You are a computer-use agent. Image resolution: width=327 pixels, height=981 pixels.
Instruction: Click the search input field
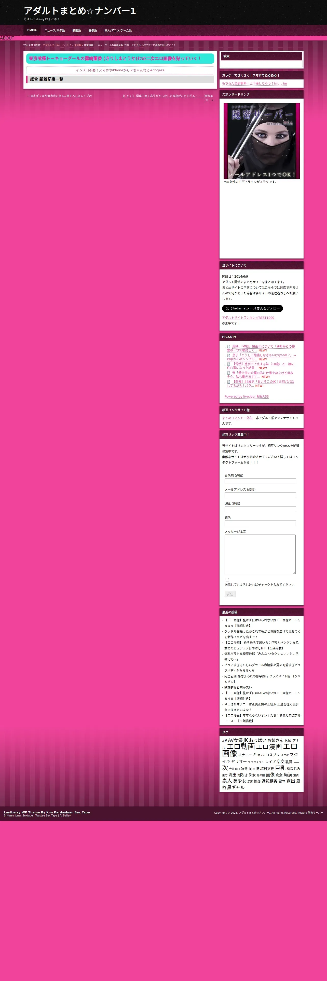tap(262, 64)
